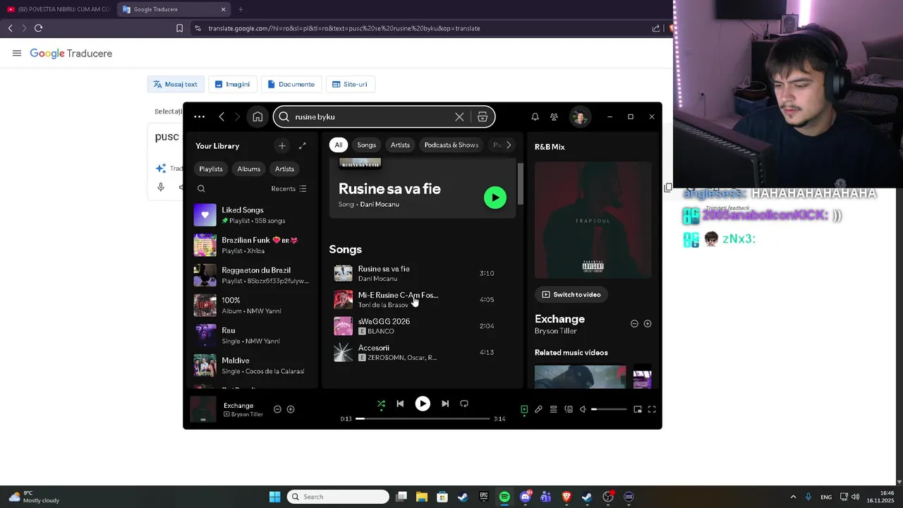Open Discord from the taskbar
Screen dimensions: 903x508
[x=526, y=497]
